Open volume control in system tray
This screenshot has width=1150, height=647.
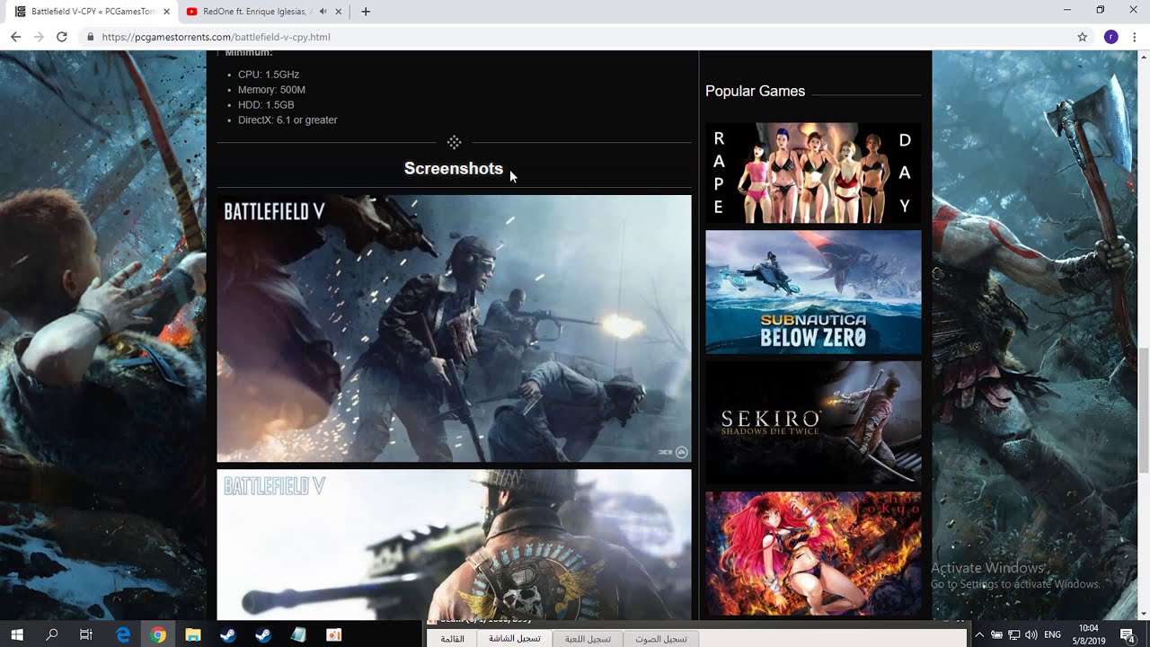pos(1031,634)
